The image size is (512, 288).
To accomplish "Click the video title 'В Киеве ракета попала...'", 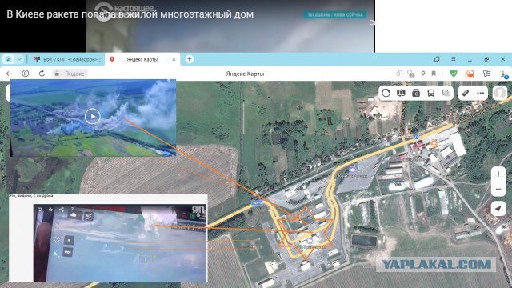I will coord(130,14).
